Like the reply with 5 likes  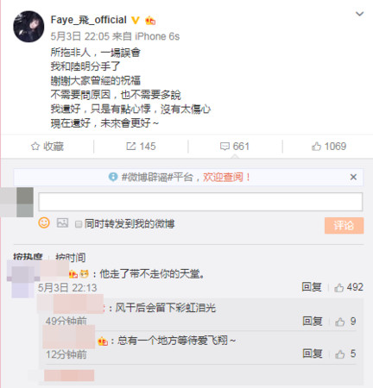pos(345,354)
